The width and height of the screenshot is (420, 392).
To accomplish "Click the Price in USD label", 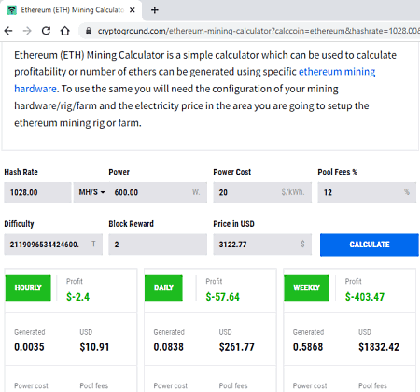I will (233, 224).
